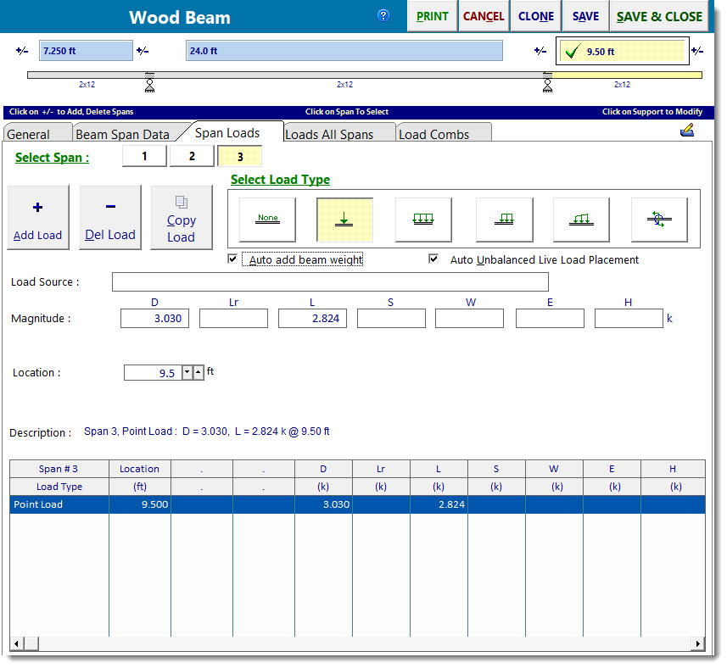The width and height of the screenshot is (727, 668).
Task: Open the Location value dropdown arrow
Action: tap(187, 372)
